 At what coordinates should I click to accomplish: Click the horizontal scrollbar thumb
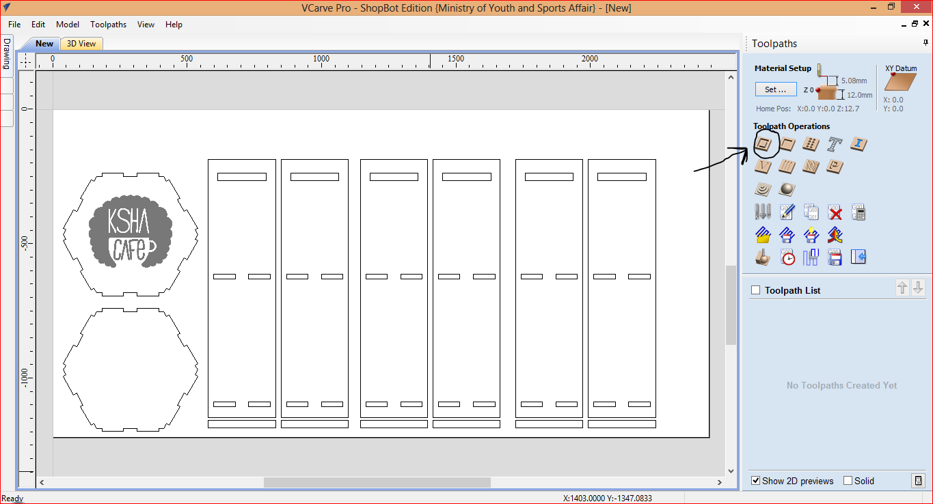pos(377,482)
